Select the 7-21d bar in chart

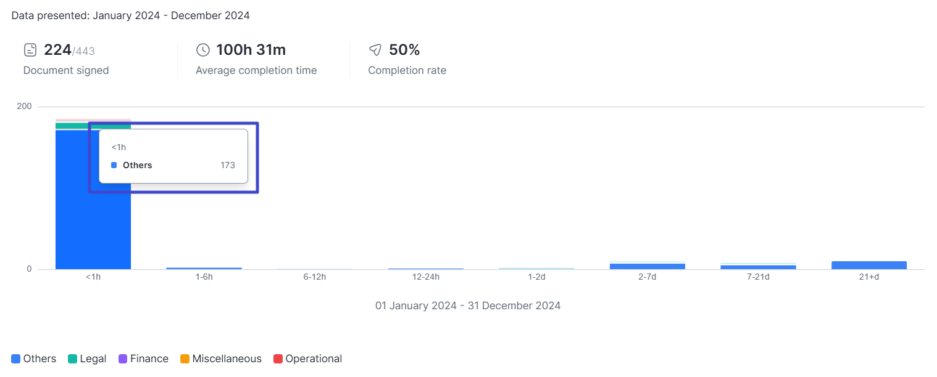758,267
